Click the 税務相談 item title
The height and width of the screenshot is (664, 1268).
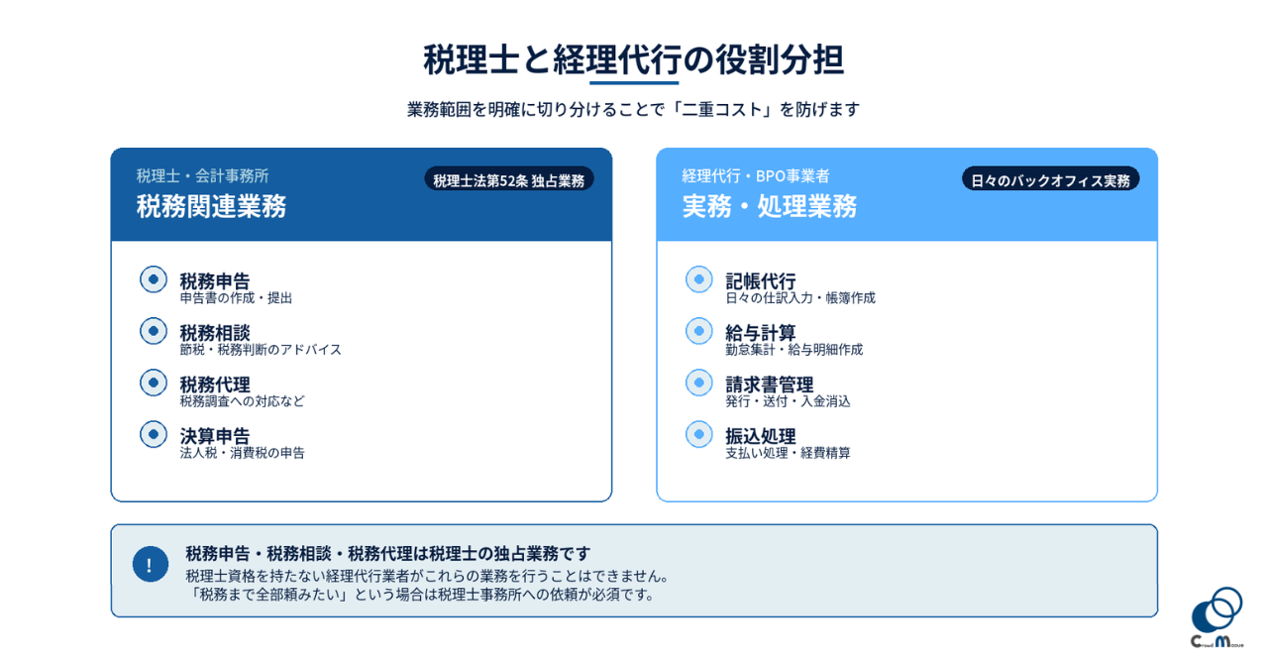[x=215, y=331]
